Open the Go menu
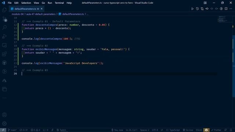The height and width of the screenshot is (132, 235). point(43,3)
